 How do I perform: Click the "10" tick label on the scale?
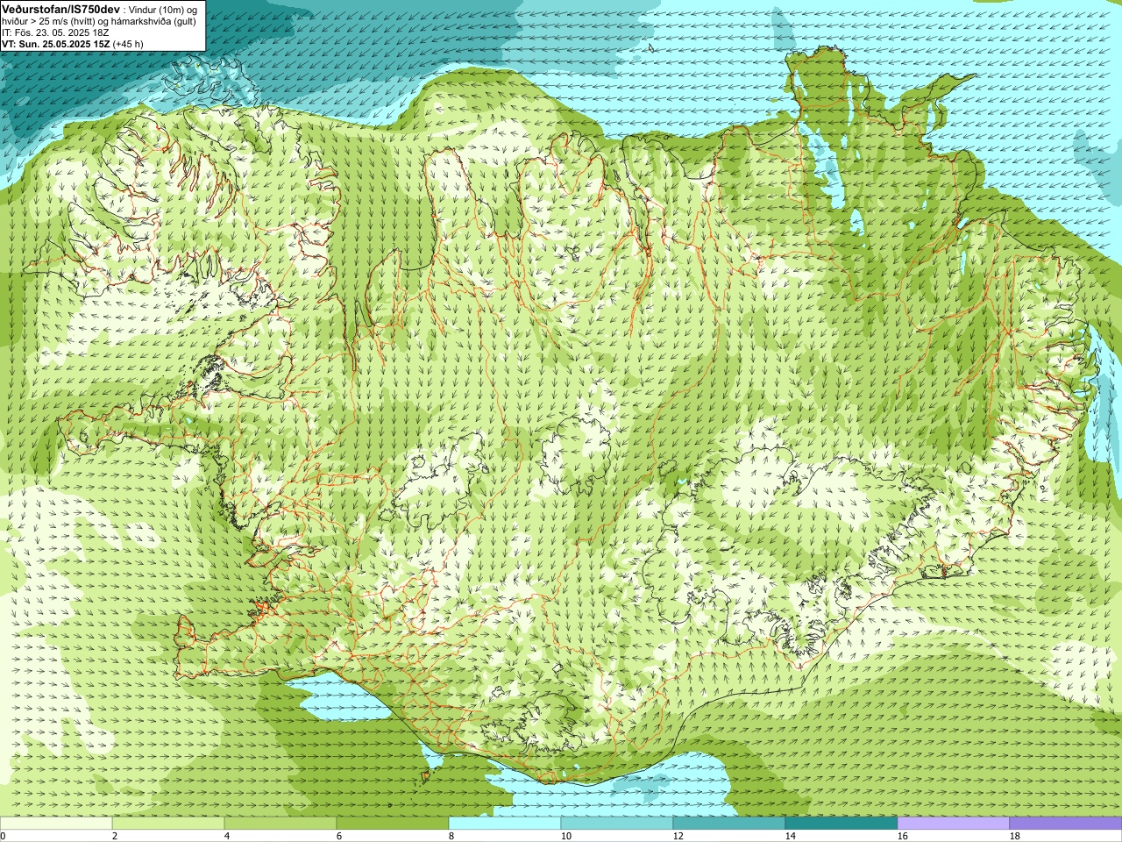pyautogui.click(x=565, y=836)
